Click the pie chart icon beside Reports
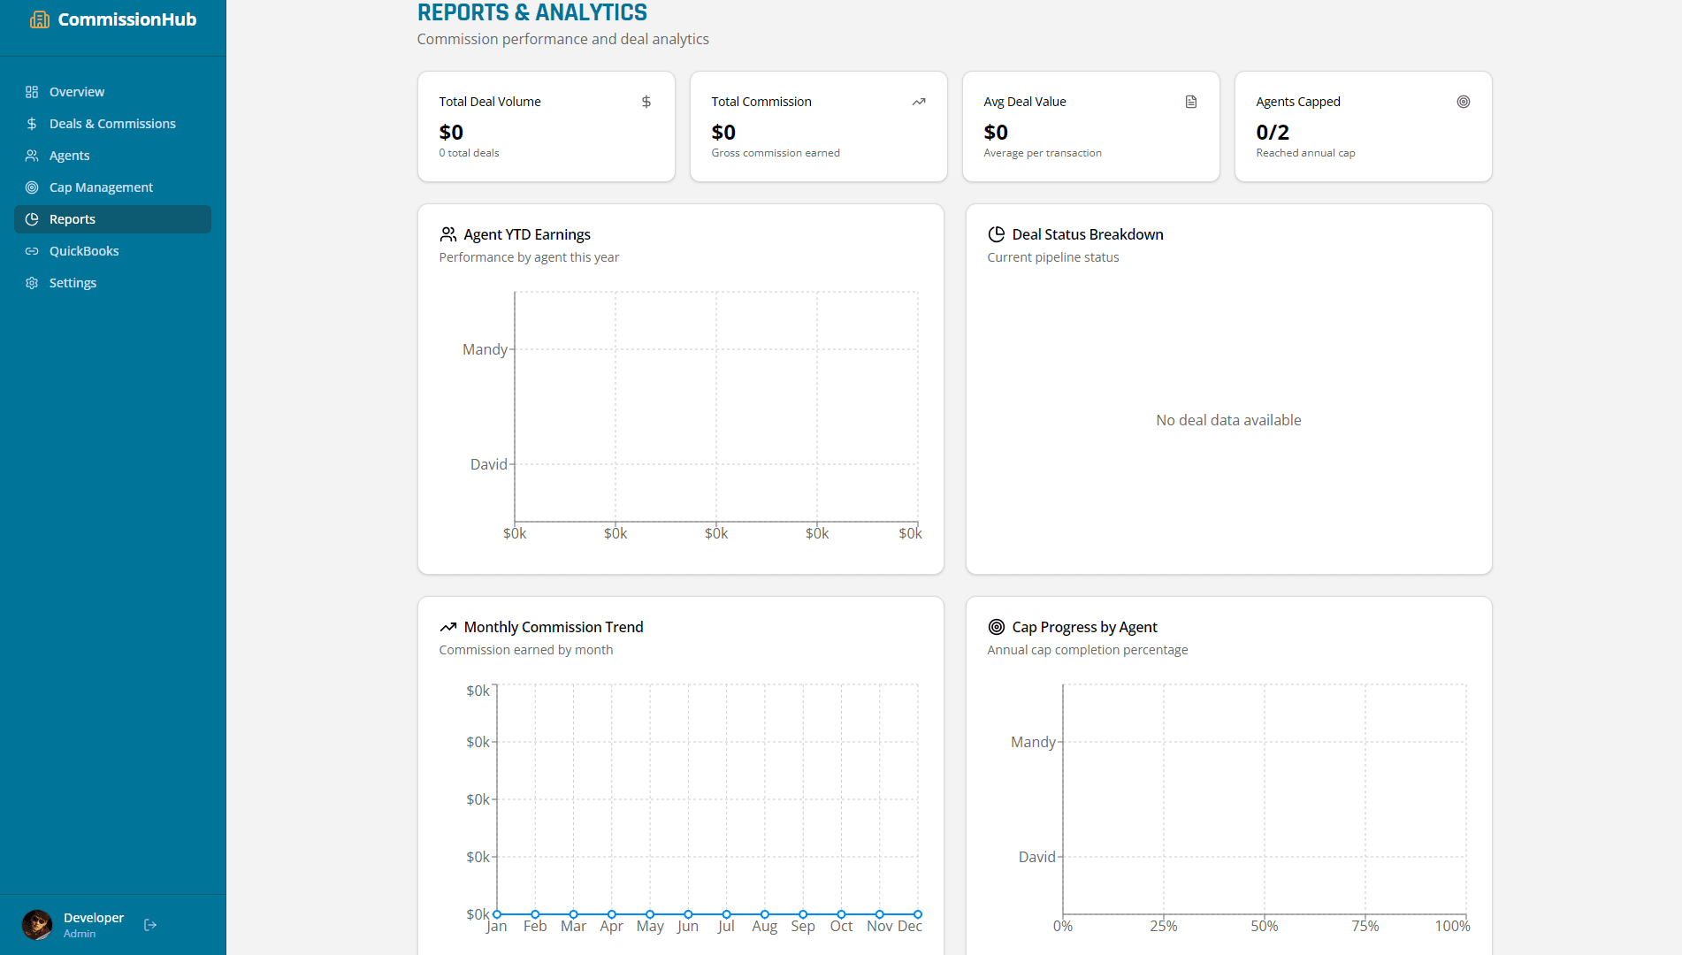1682x955 pixels. tap(32, 219)
